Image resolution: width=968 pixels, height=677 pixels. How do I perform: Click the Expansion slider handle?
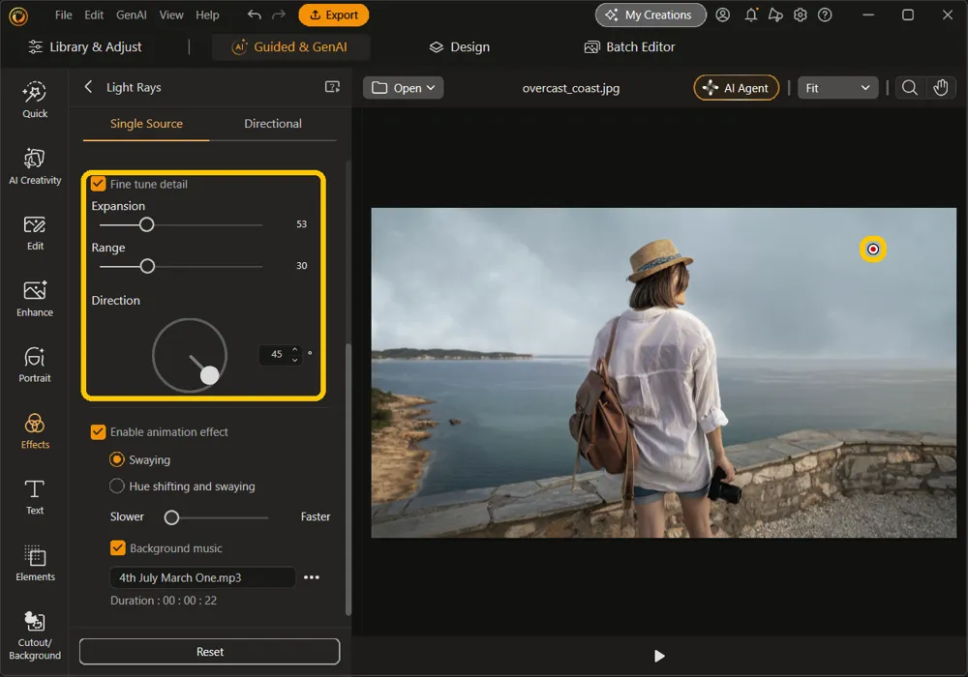[x=146, y=224]
